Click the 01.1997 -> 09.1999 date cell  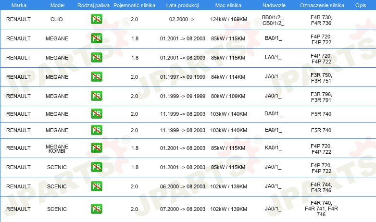click(x=183, y=77)
